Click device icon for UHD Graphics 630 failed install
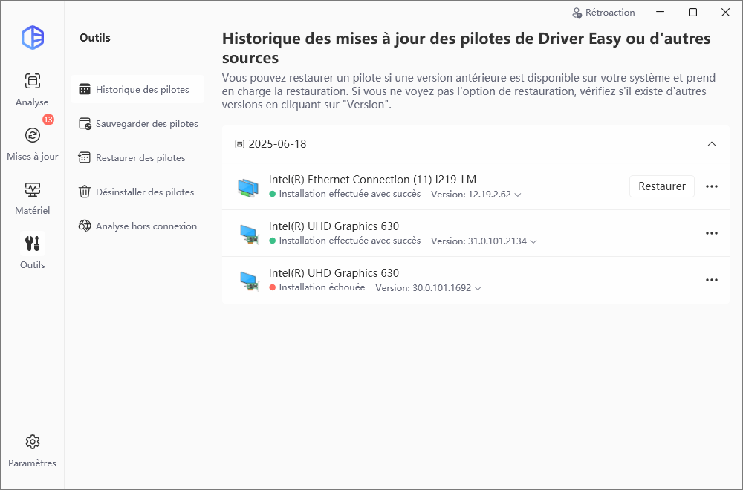 pos(249,281)
